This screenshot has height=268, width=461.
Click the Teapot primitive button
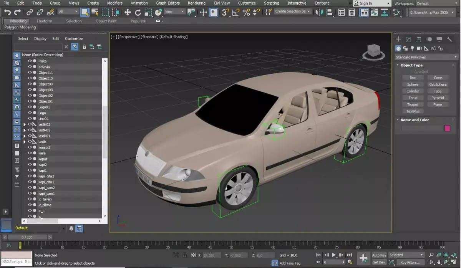pyautogui.click(x=413, y=104)
